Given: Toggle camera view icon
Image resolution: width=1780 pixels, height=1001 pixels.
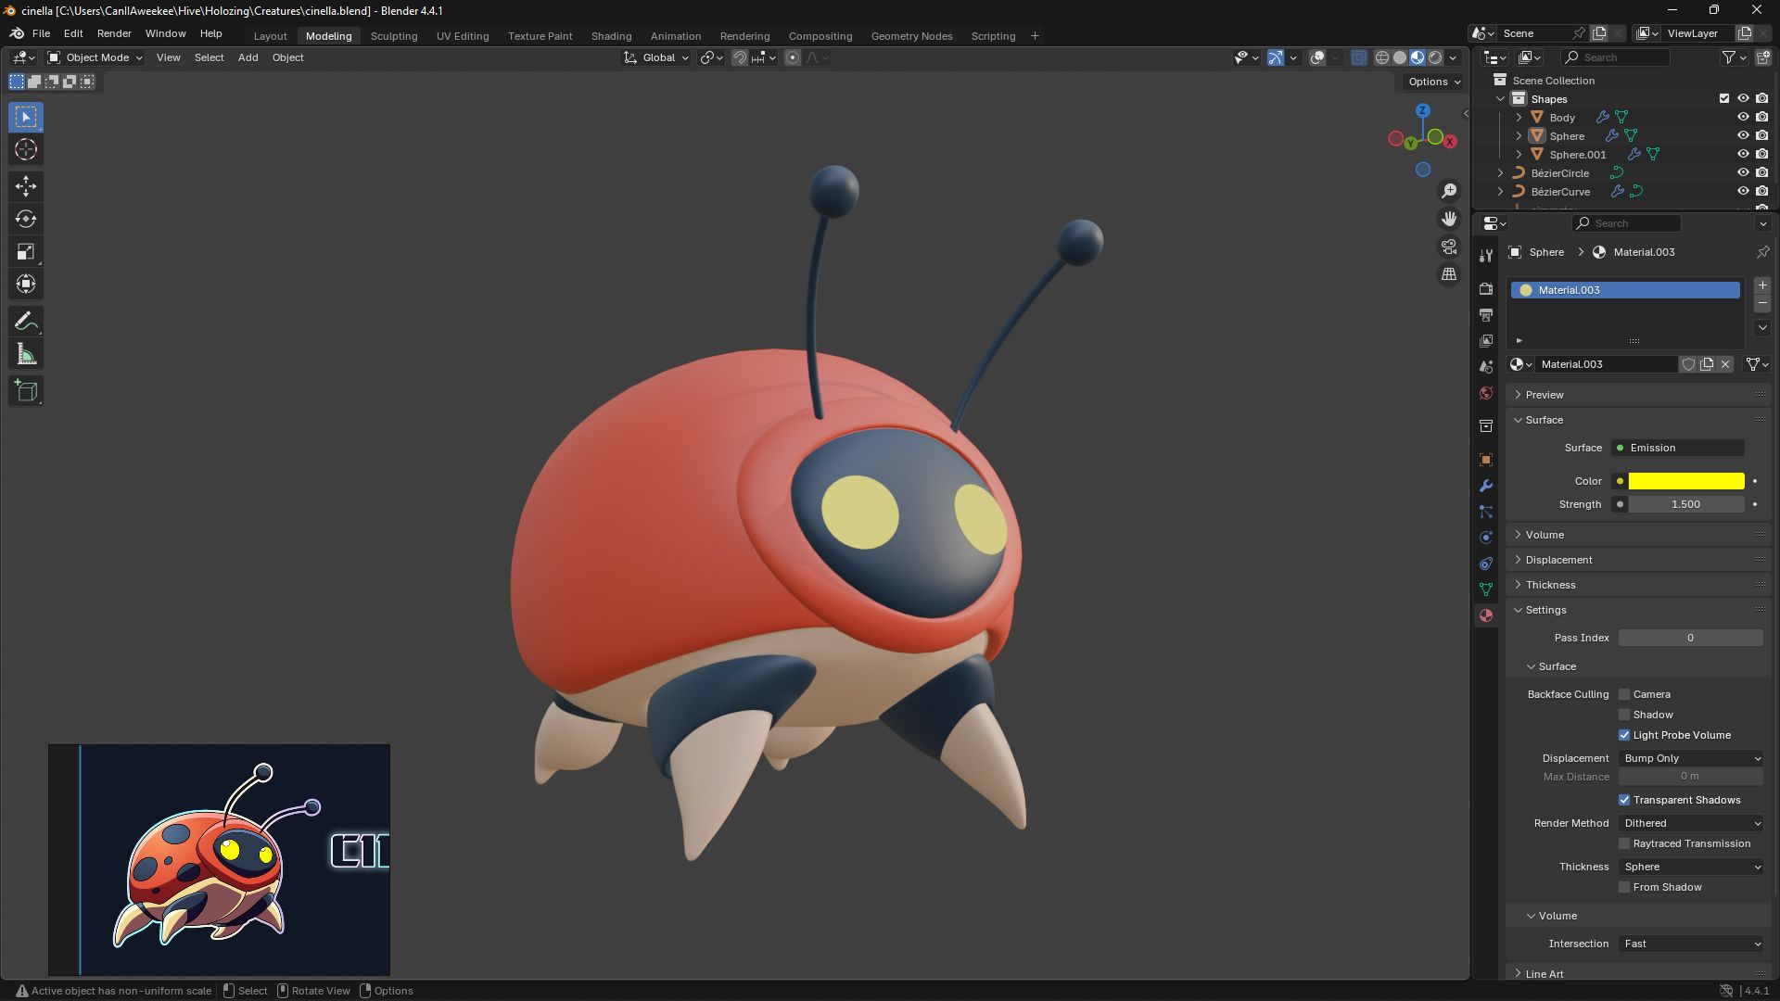Looking at the screenshot, I should [1449, 247].
